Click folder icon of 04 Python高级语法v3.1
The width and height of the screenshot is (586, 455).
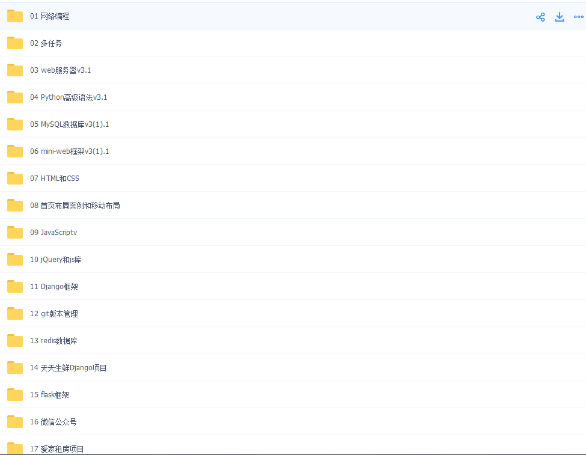pos(15,97)
